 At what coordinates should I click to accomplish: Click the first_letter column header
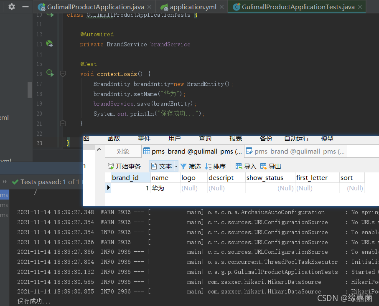[x=317, y=178]
